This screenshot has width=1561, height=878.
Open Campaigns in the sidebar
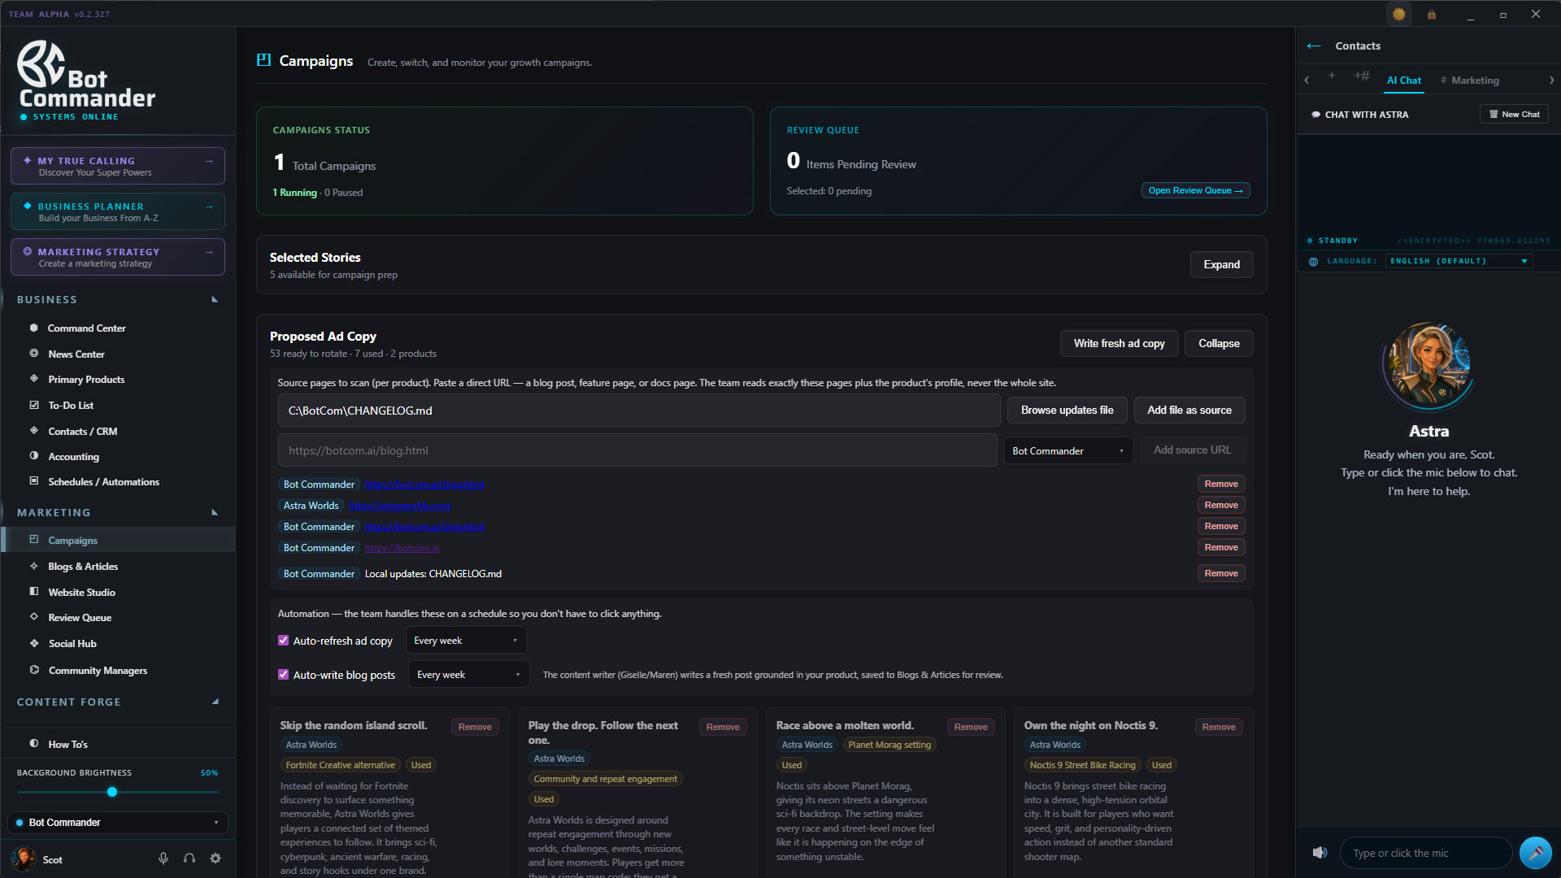(x=118, y=540)
